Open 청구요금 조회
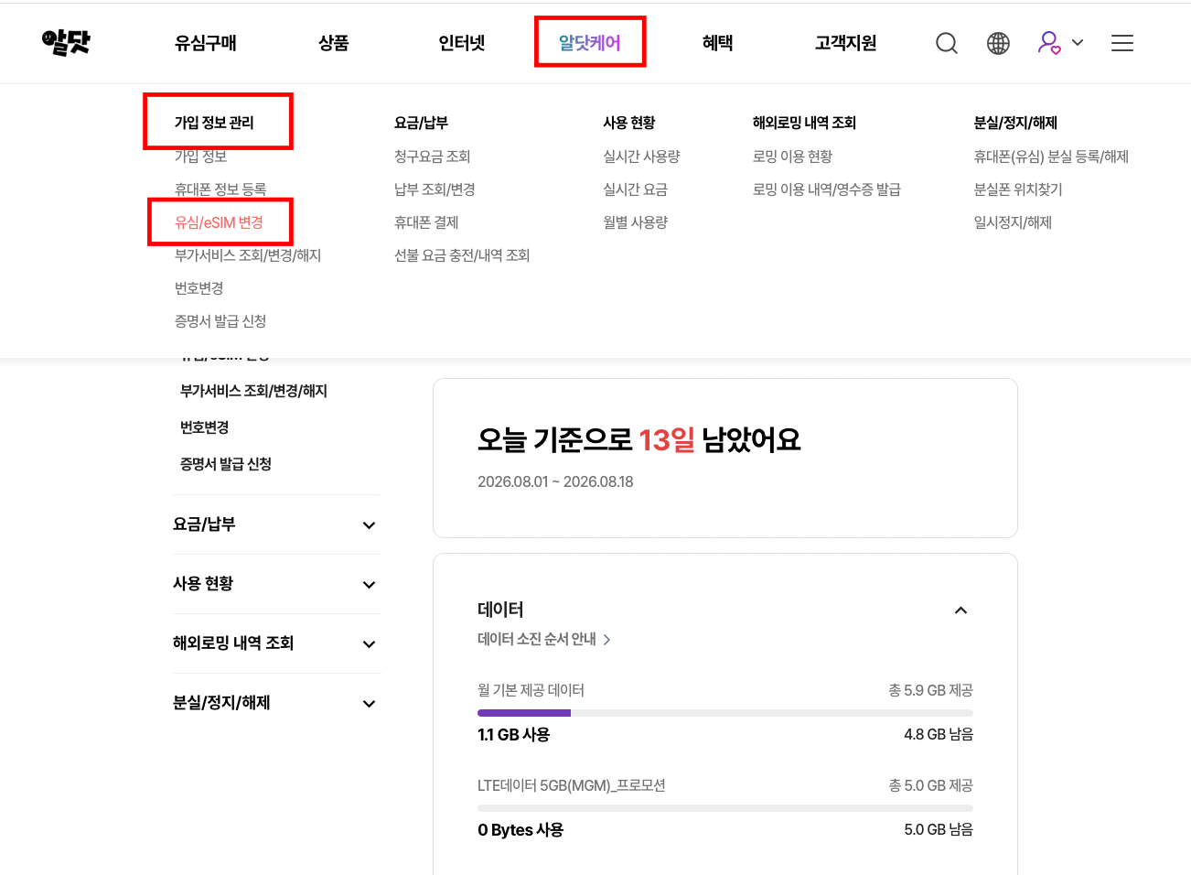1191x875 pixels. click(x=433, y=157)
